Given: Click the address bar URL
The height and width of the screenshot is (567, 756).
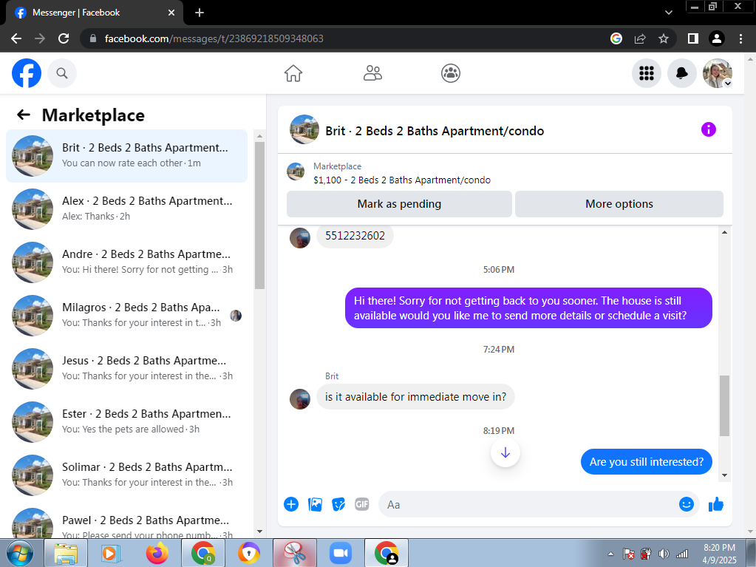Looking at the screenshot, I should pos(214,38).
